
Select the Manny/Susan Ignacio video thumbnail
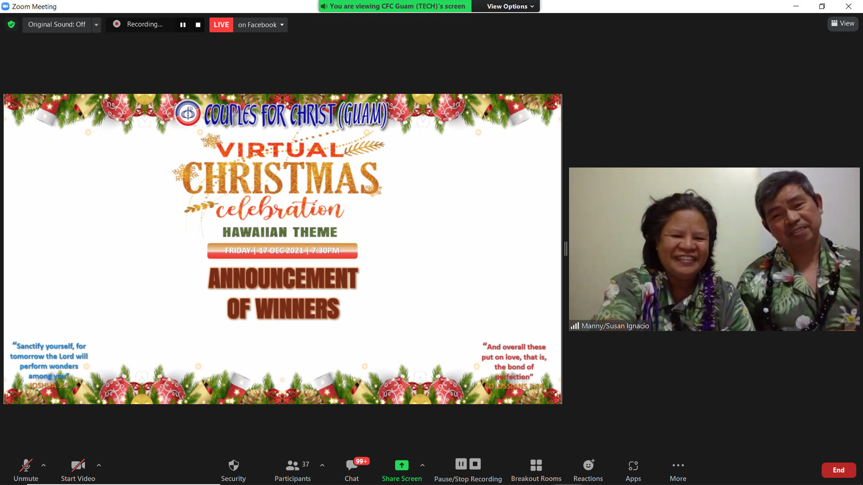[714, 249]
